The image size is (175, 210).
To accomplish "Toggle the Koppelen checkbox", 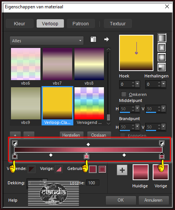I will point(122,135).
